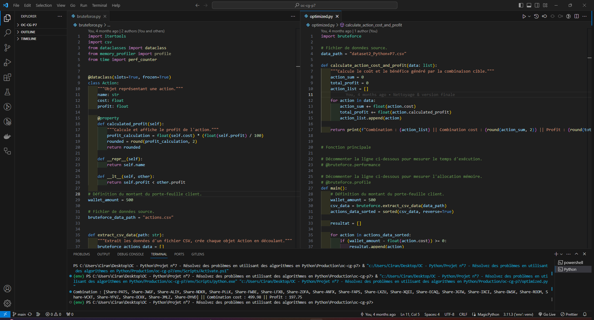This screenshot has width=594, height=320.
Task: Open Prettier status
Action: [x=569, y=314]
